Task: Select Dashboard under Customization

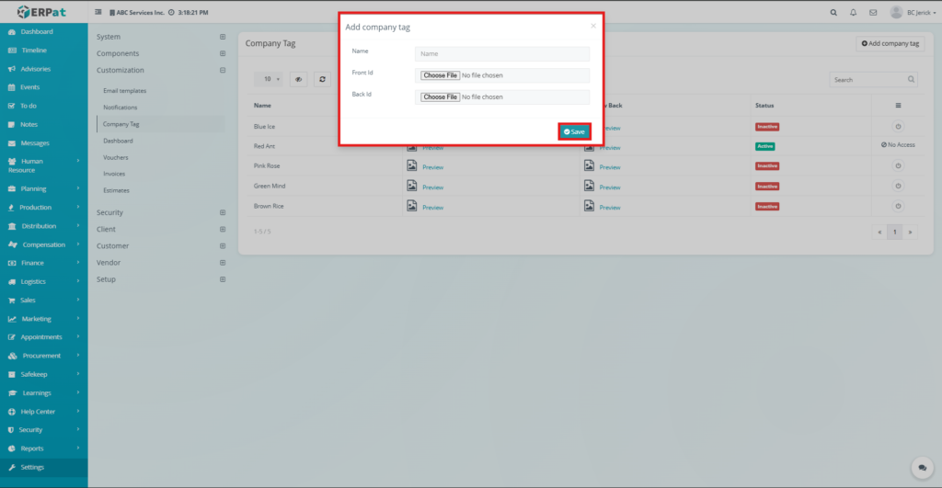Action: point(118,141)
